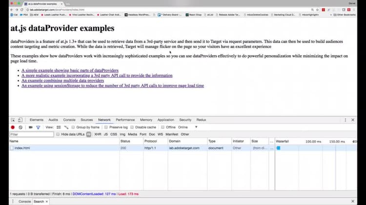Image resolution: width=366 pixels, height=205 pixels.
Task: Switch to the Sources panel
Action: point(86,120)
